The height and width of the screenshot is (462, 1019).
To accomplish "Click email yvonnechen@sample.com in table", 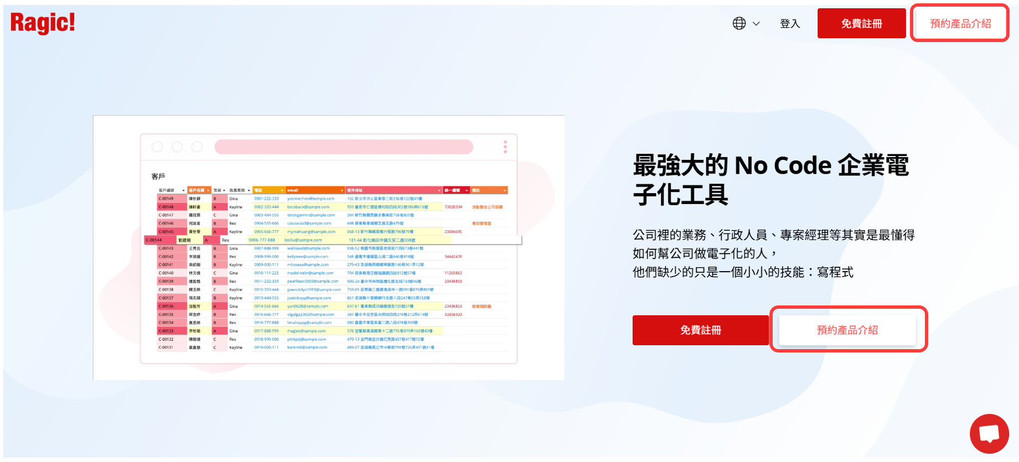I will [x=311, y=199].
